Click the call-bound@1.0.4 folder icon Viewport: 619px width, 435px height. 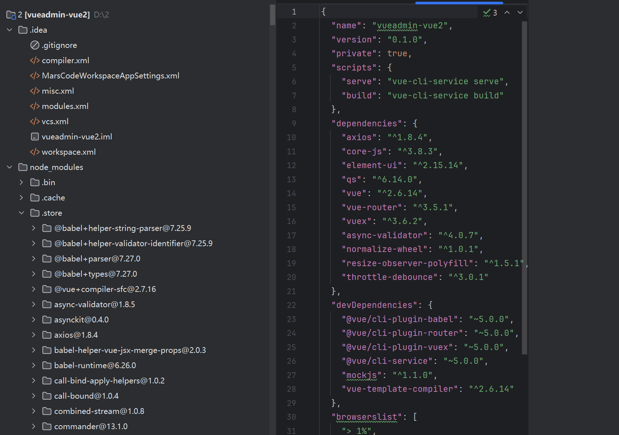(x=47, y=396)
